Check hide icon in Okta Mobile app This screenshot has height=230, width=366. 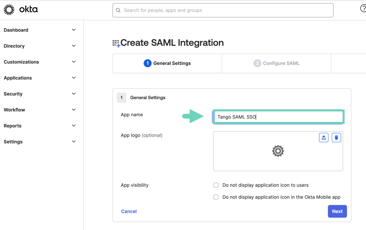[216, 197]
